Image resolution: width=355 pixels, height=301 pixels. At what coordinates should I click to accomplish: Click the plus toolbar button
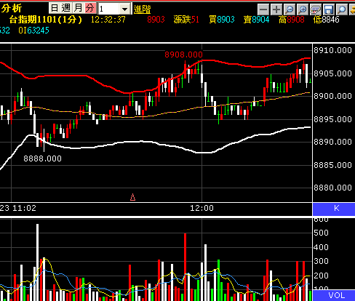pos(276,9)
